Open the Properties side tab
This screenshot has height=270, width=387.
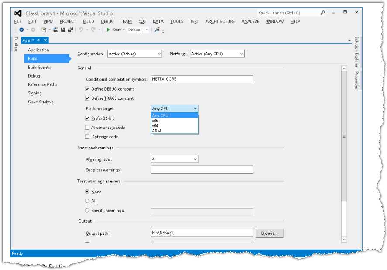356,80
